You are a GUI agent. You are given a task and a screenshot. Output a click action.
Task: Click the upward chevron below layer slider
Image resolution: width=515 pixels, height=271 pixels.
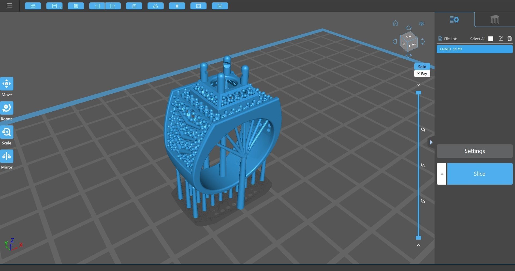pos(418,245)
